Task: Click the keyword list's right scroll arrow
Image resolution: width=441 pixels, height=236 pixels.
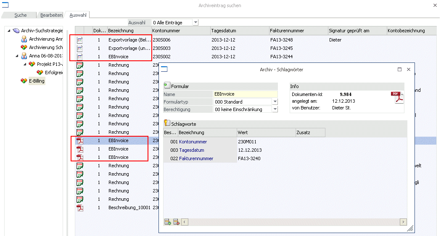Action: pyautogui.click(x=403, y=222)
